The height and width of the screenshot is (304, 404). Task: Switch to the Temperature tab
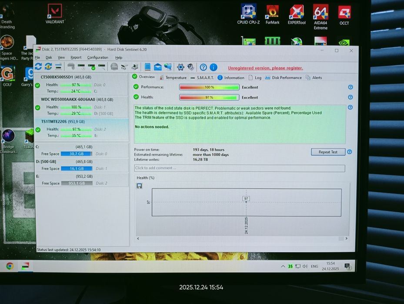tap(173, 77)
